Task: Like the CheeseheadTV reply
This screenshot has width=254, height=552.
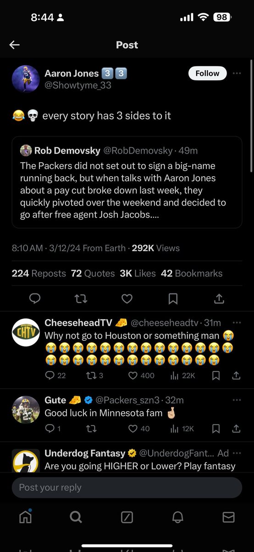Action: pos(141,375)
